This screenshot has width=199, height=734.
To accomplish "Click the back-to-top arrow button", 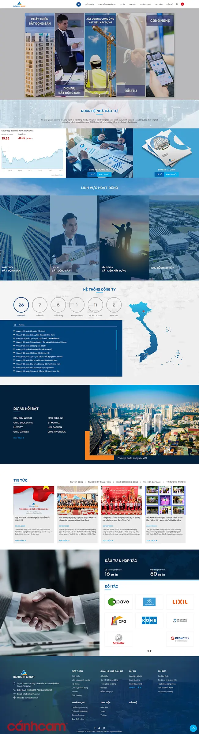I will (x=193, y=728).
